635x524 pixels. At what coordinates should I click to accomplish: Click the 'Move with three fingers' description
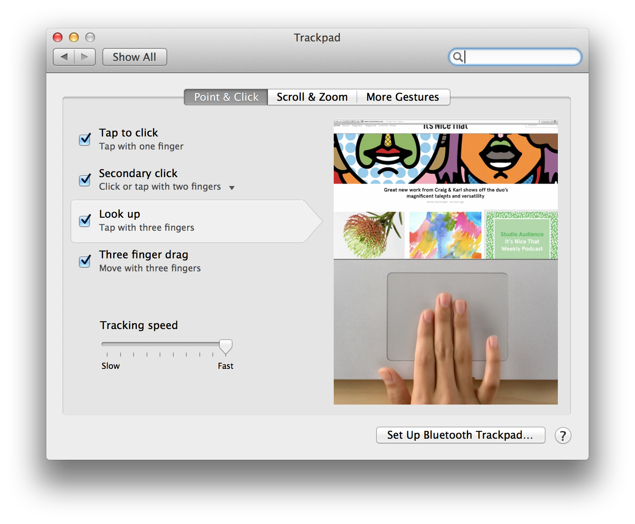[x=150, y=268]
